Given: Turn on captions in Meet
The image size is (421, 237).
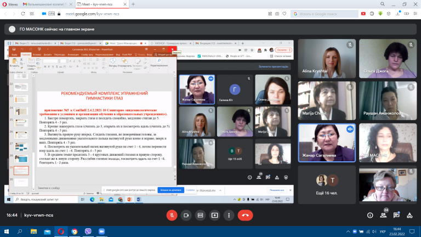Looking at the screenshot, I should [x=200, y=215].
